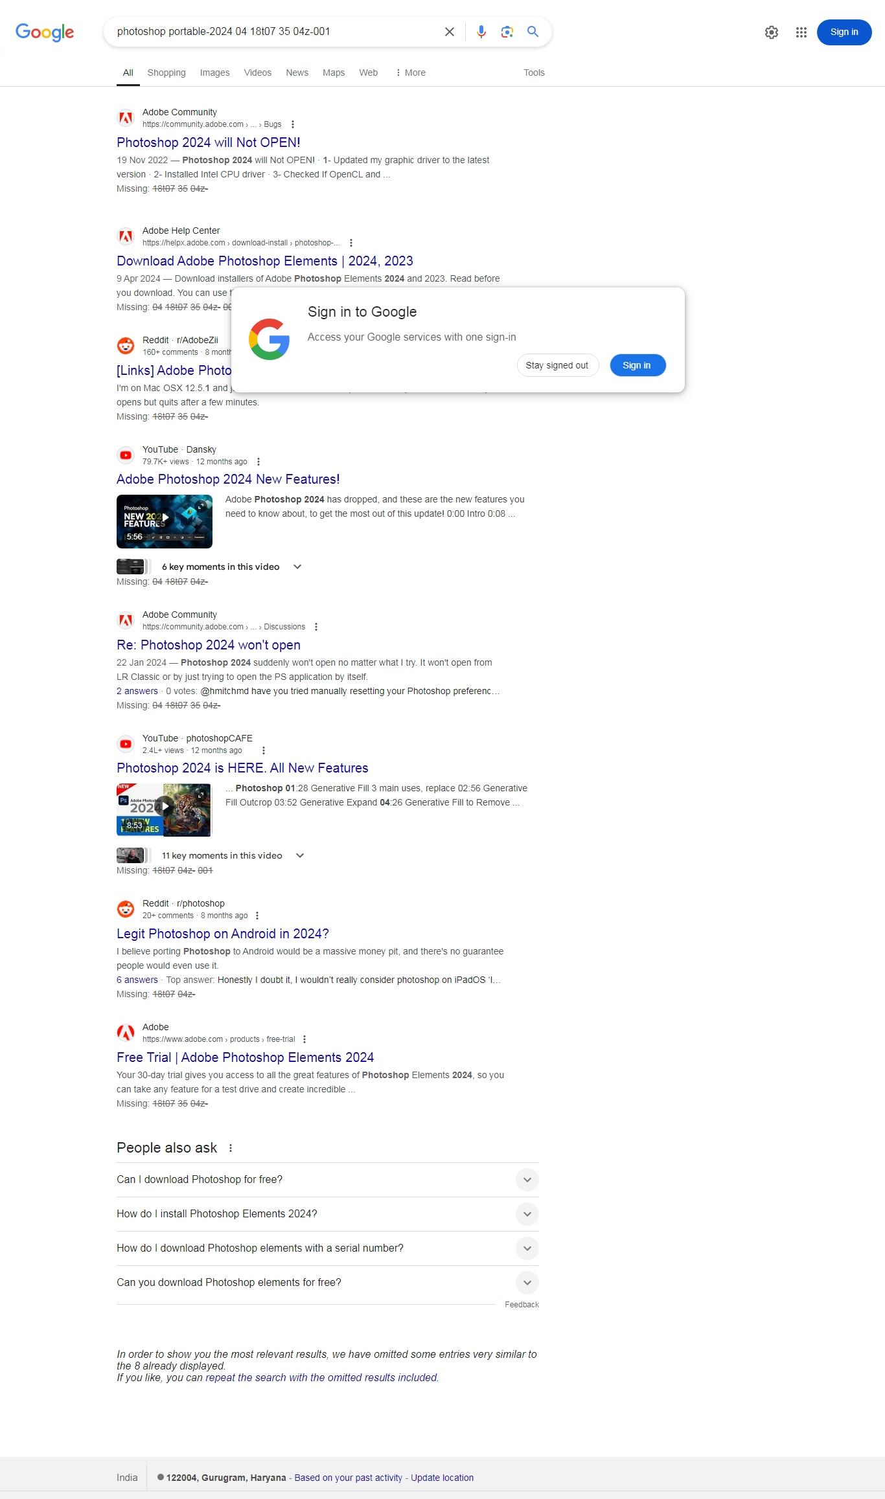Viewport: 885px width, 1499px height.
Task: Open Free Trial Adobe Photoshop Elements 2024 link
Action: 246,1057
